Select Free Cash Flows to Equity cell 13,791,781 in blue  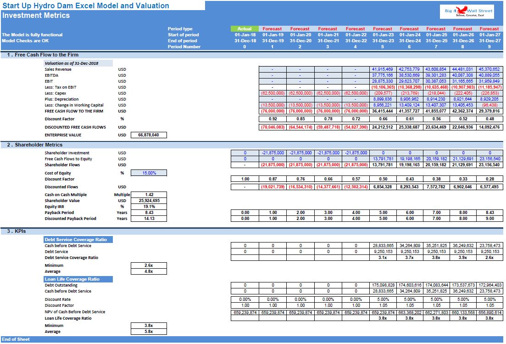(x=383, y=159)
